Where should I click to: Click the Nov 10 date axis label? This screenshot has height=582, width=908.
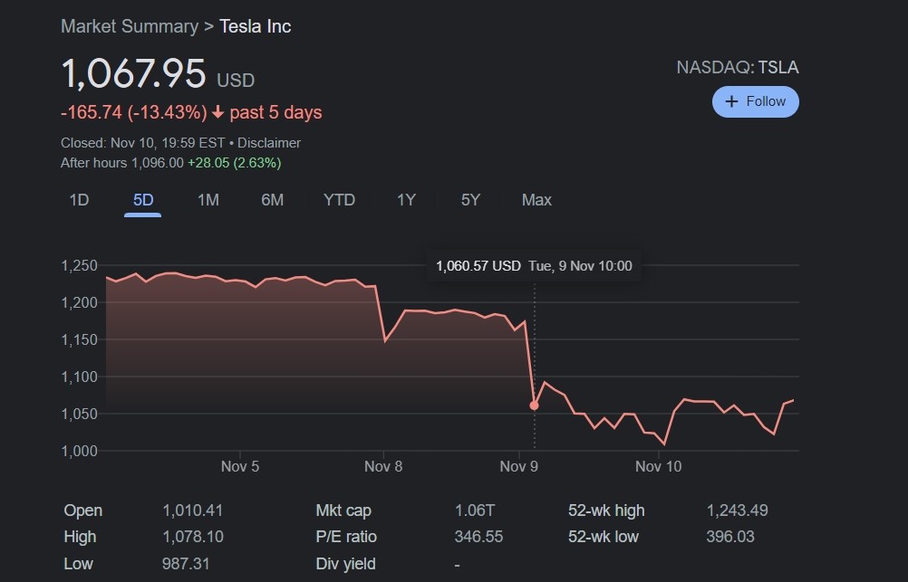pyautogui.click(x=658, y=466)
